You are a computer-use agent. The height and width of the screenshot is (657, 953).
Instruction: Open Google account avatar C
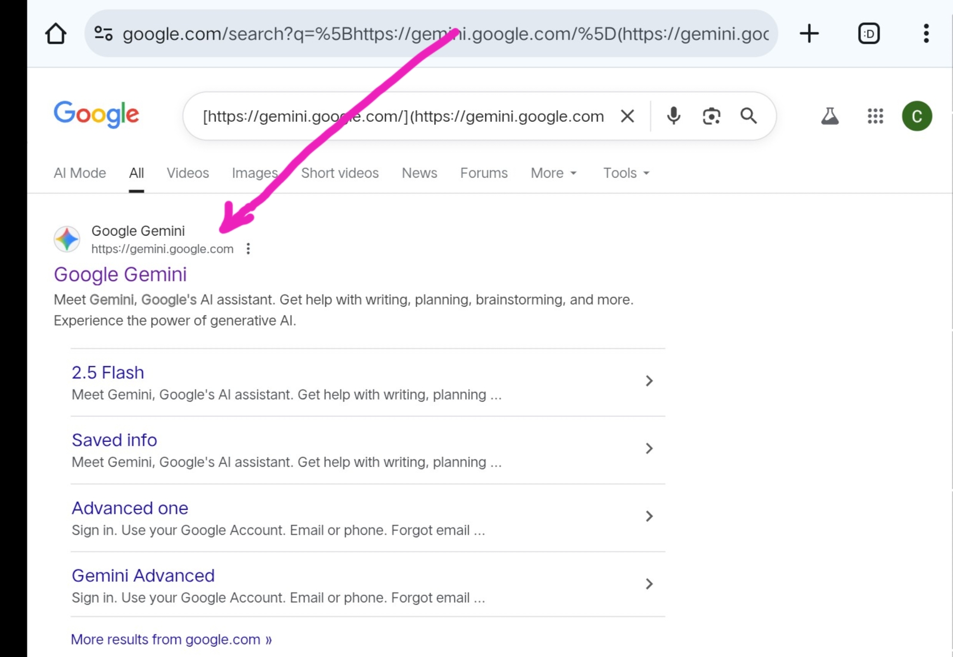click(917, 116)
